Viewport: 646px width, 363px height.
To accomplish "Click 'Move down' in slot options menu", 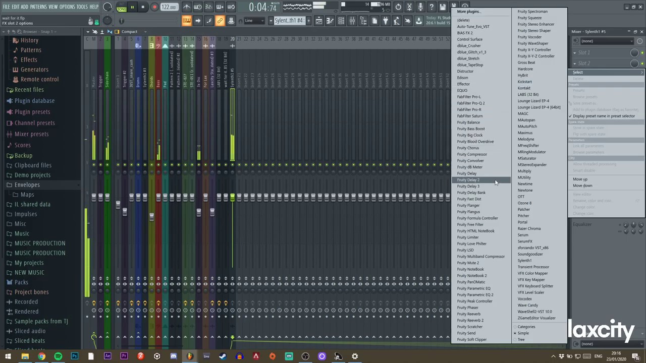I will click(x=606, y=186).
